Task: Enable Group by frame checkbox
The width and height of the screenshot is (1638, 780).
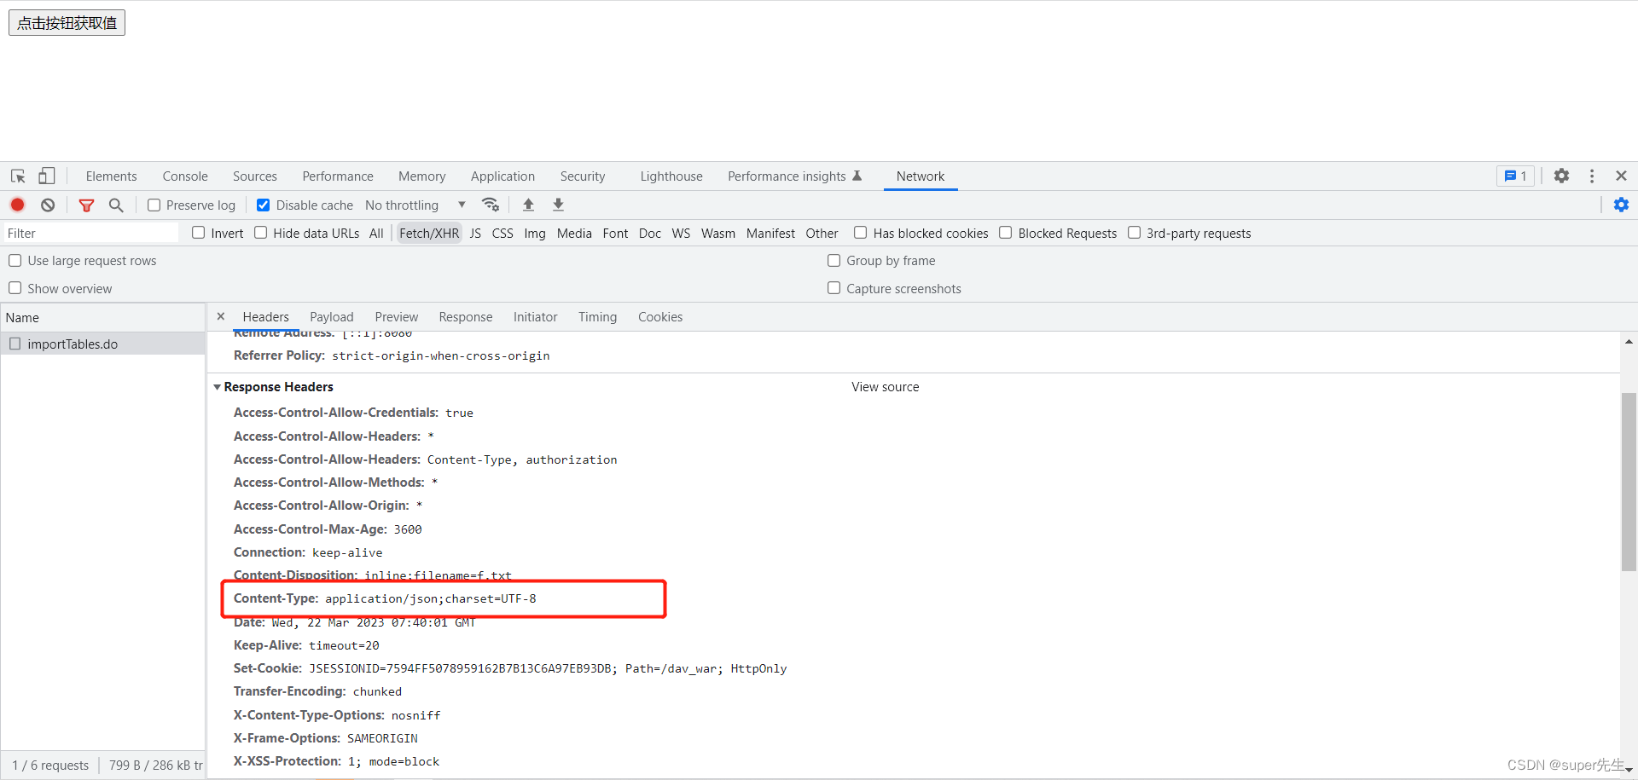Action: [834, 261]
